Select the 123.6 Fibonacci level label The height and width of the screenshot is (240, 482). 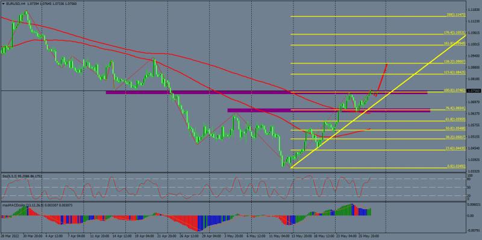pos(455,72)
